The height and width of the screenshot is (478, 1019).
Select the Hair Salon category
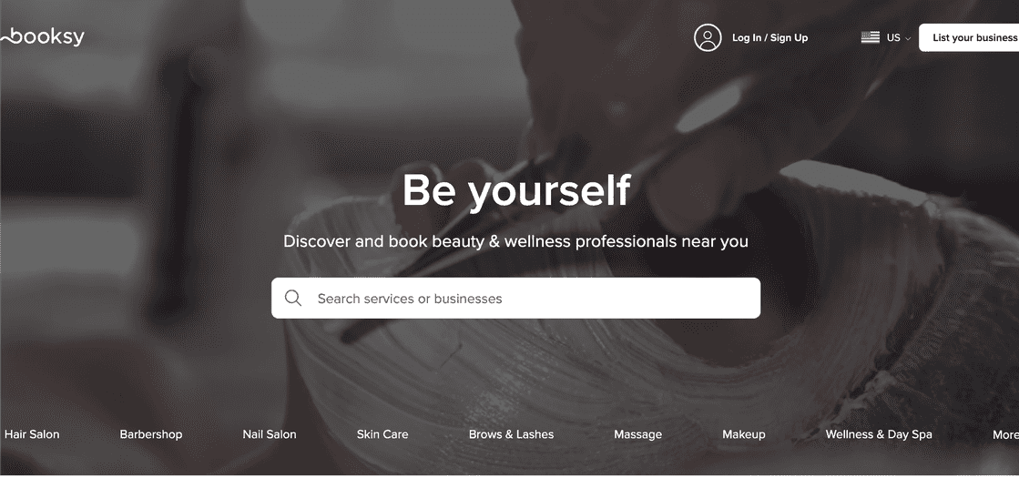(32, 434)
